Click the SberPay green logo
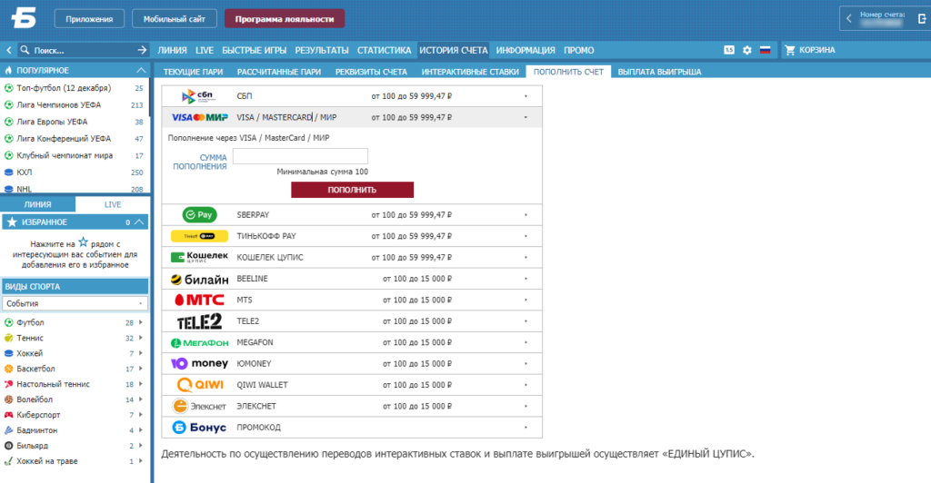The width and height of the screenshot is (931, 483). [x=199, y=215]
